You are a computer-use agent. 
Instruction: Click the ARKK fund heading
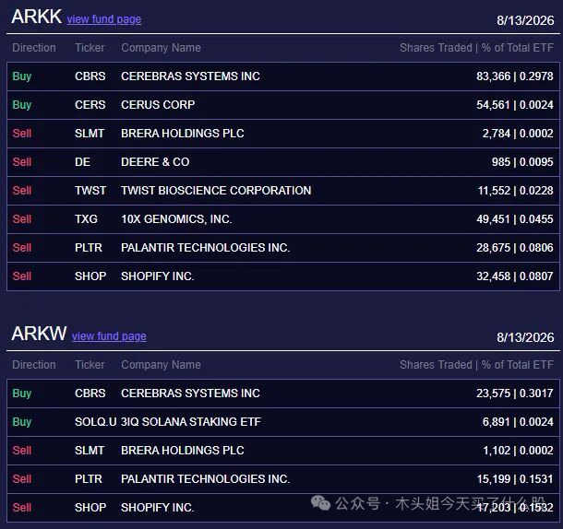point(36,17)
